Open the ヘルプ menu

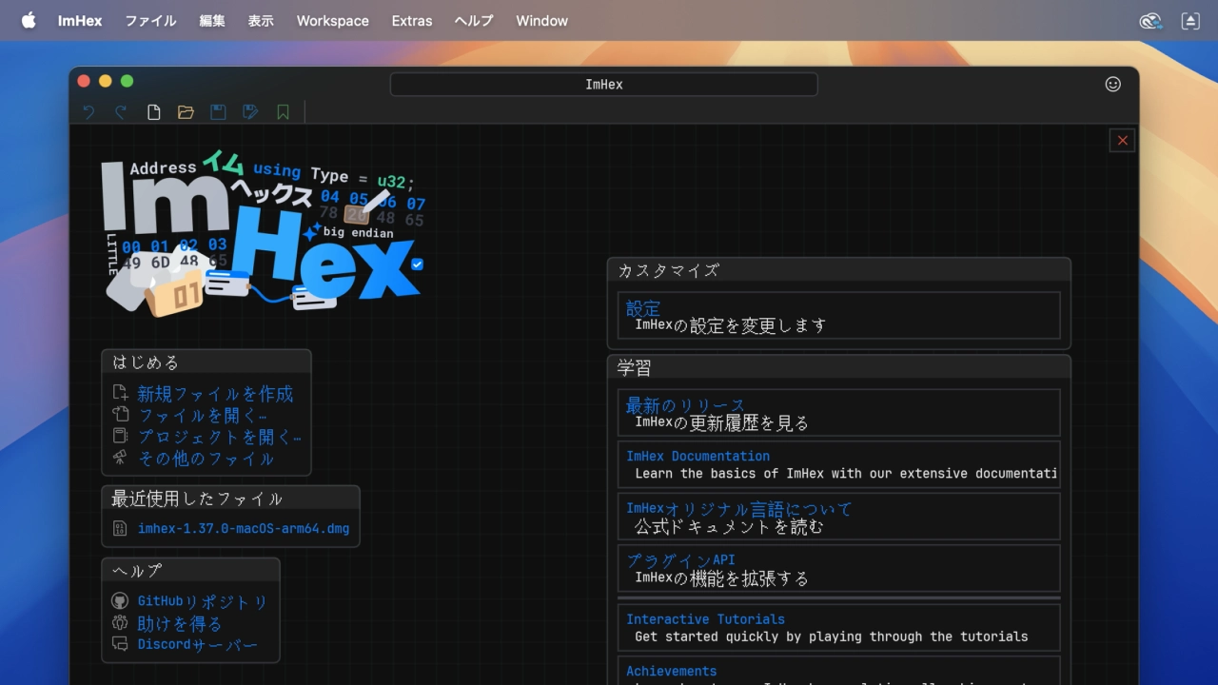(x=474, y=20)
